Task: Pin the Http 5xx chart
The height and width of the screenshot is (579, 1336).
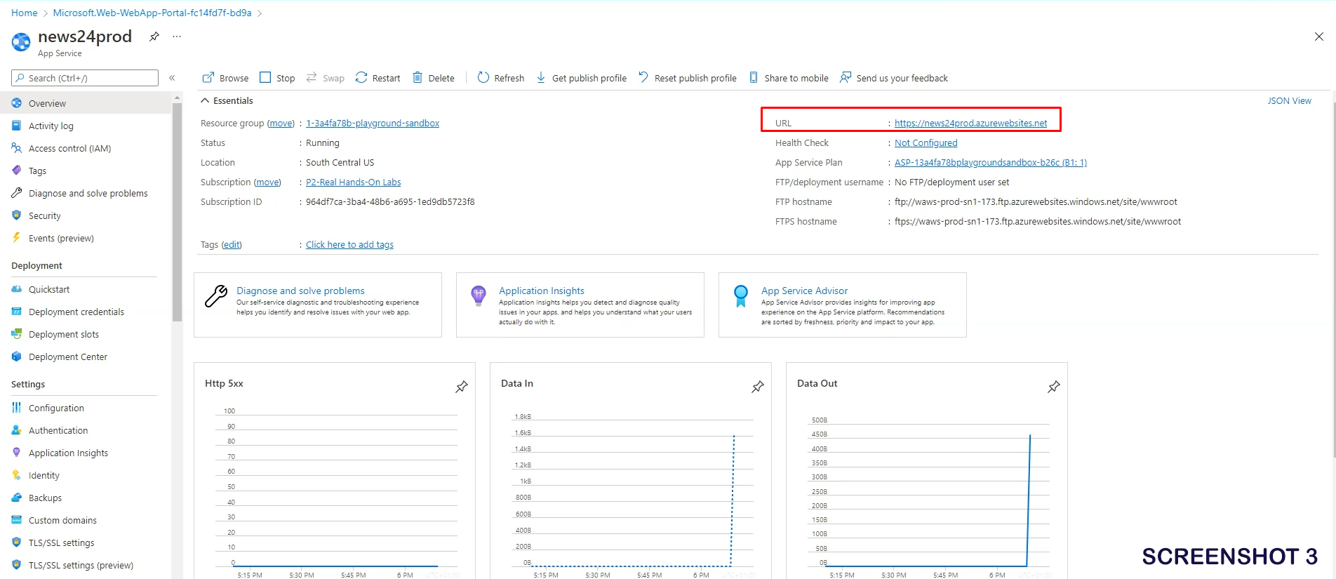Action: (462, 387)
